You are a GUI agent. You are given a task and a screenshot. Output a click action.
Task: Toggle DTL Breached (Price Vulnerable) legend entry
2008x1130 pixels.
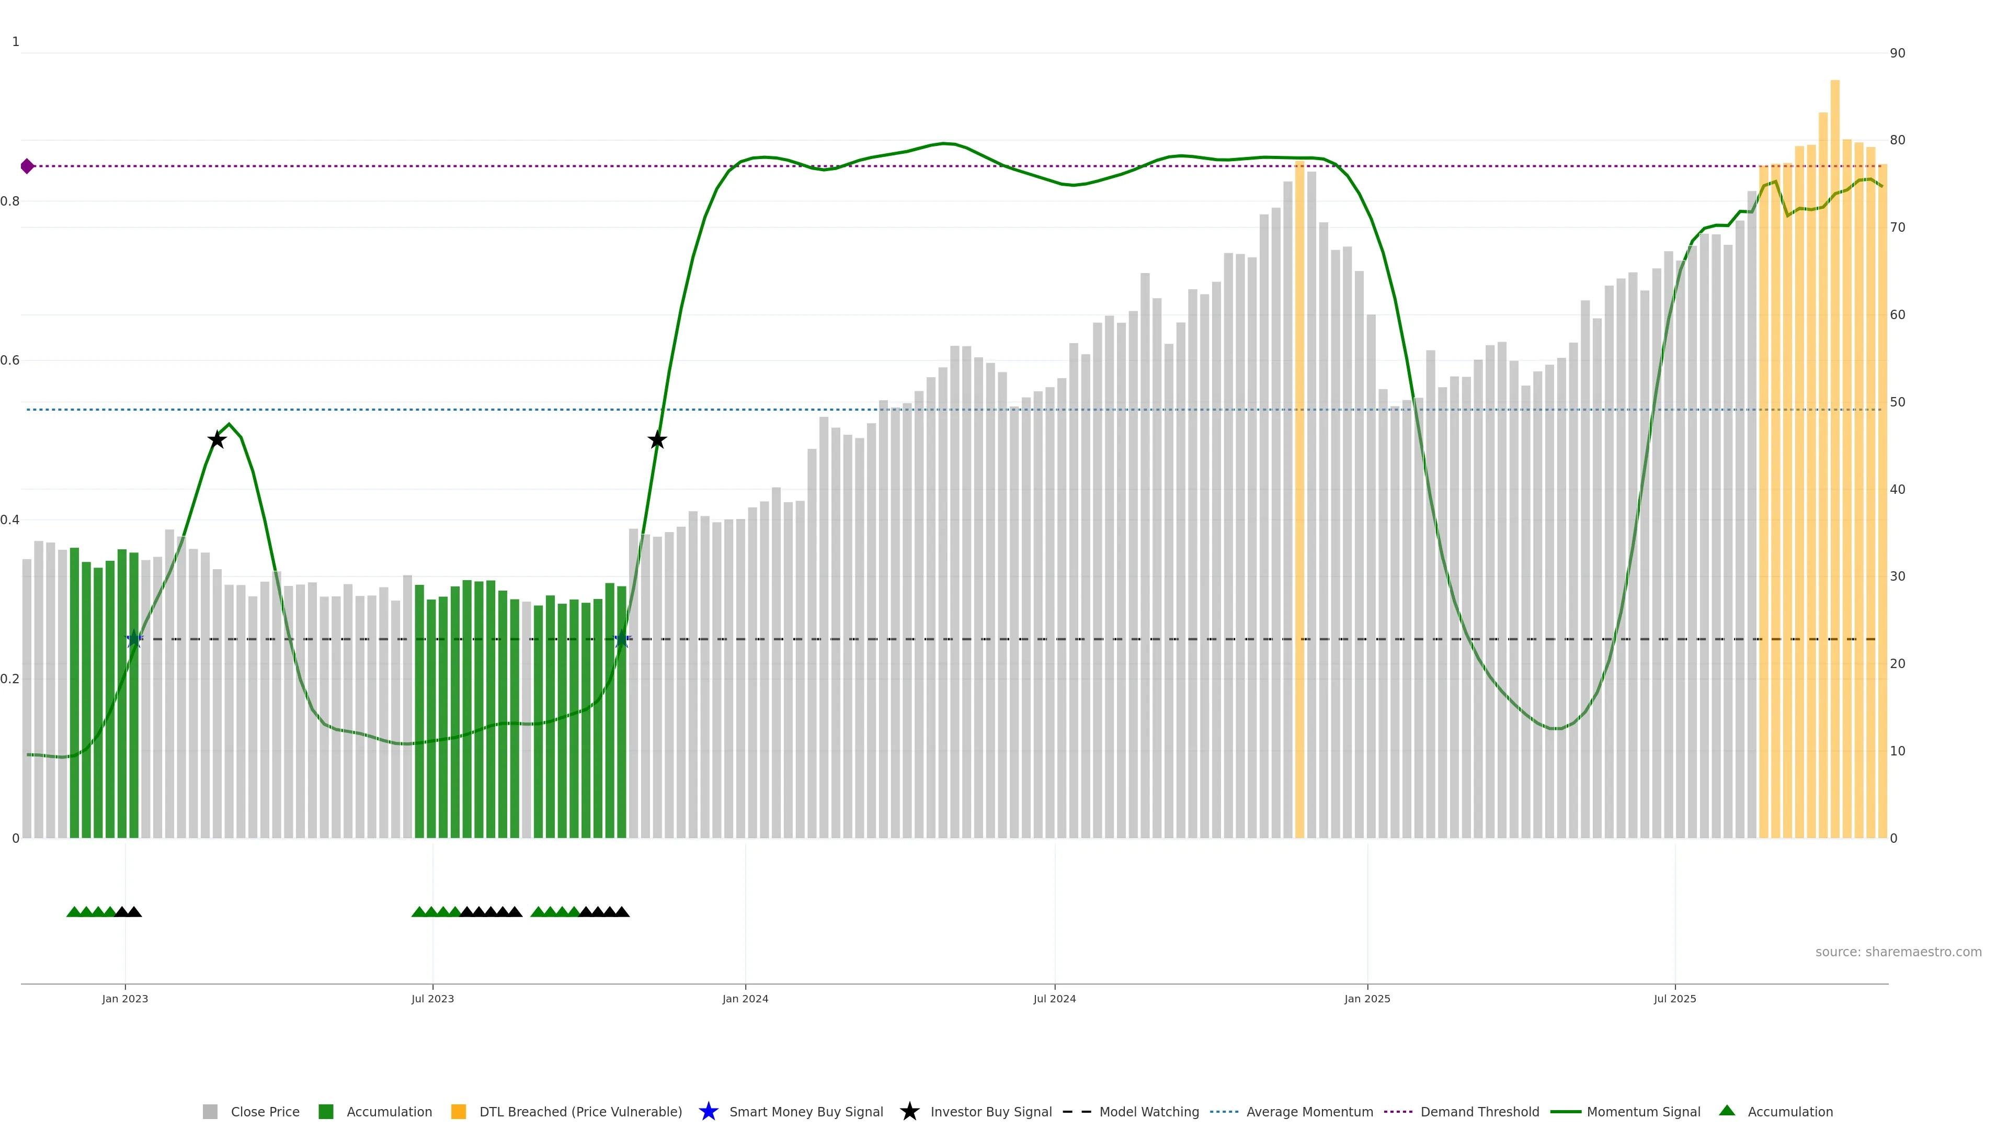(580, 1112)
